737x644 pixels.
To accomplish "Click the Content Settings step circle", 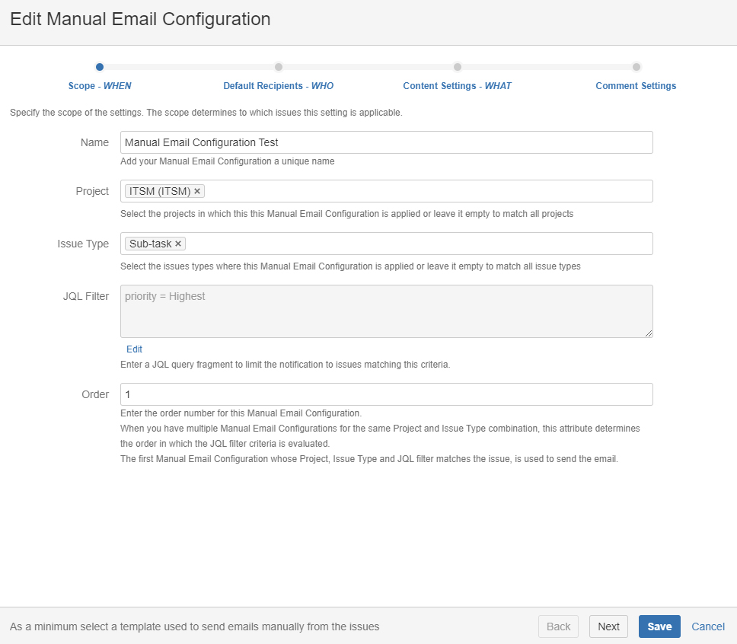I will pos(458,67).
